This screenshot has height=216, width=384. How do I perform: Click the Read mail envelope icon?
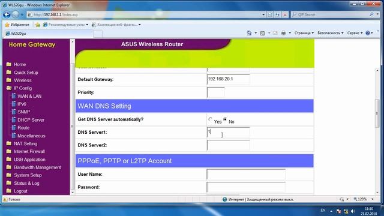click(x=275, y=33)
